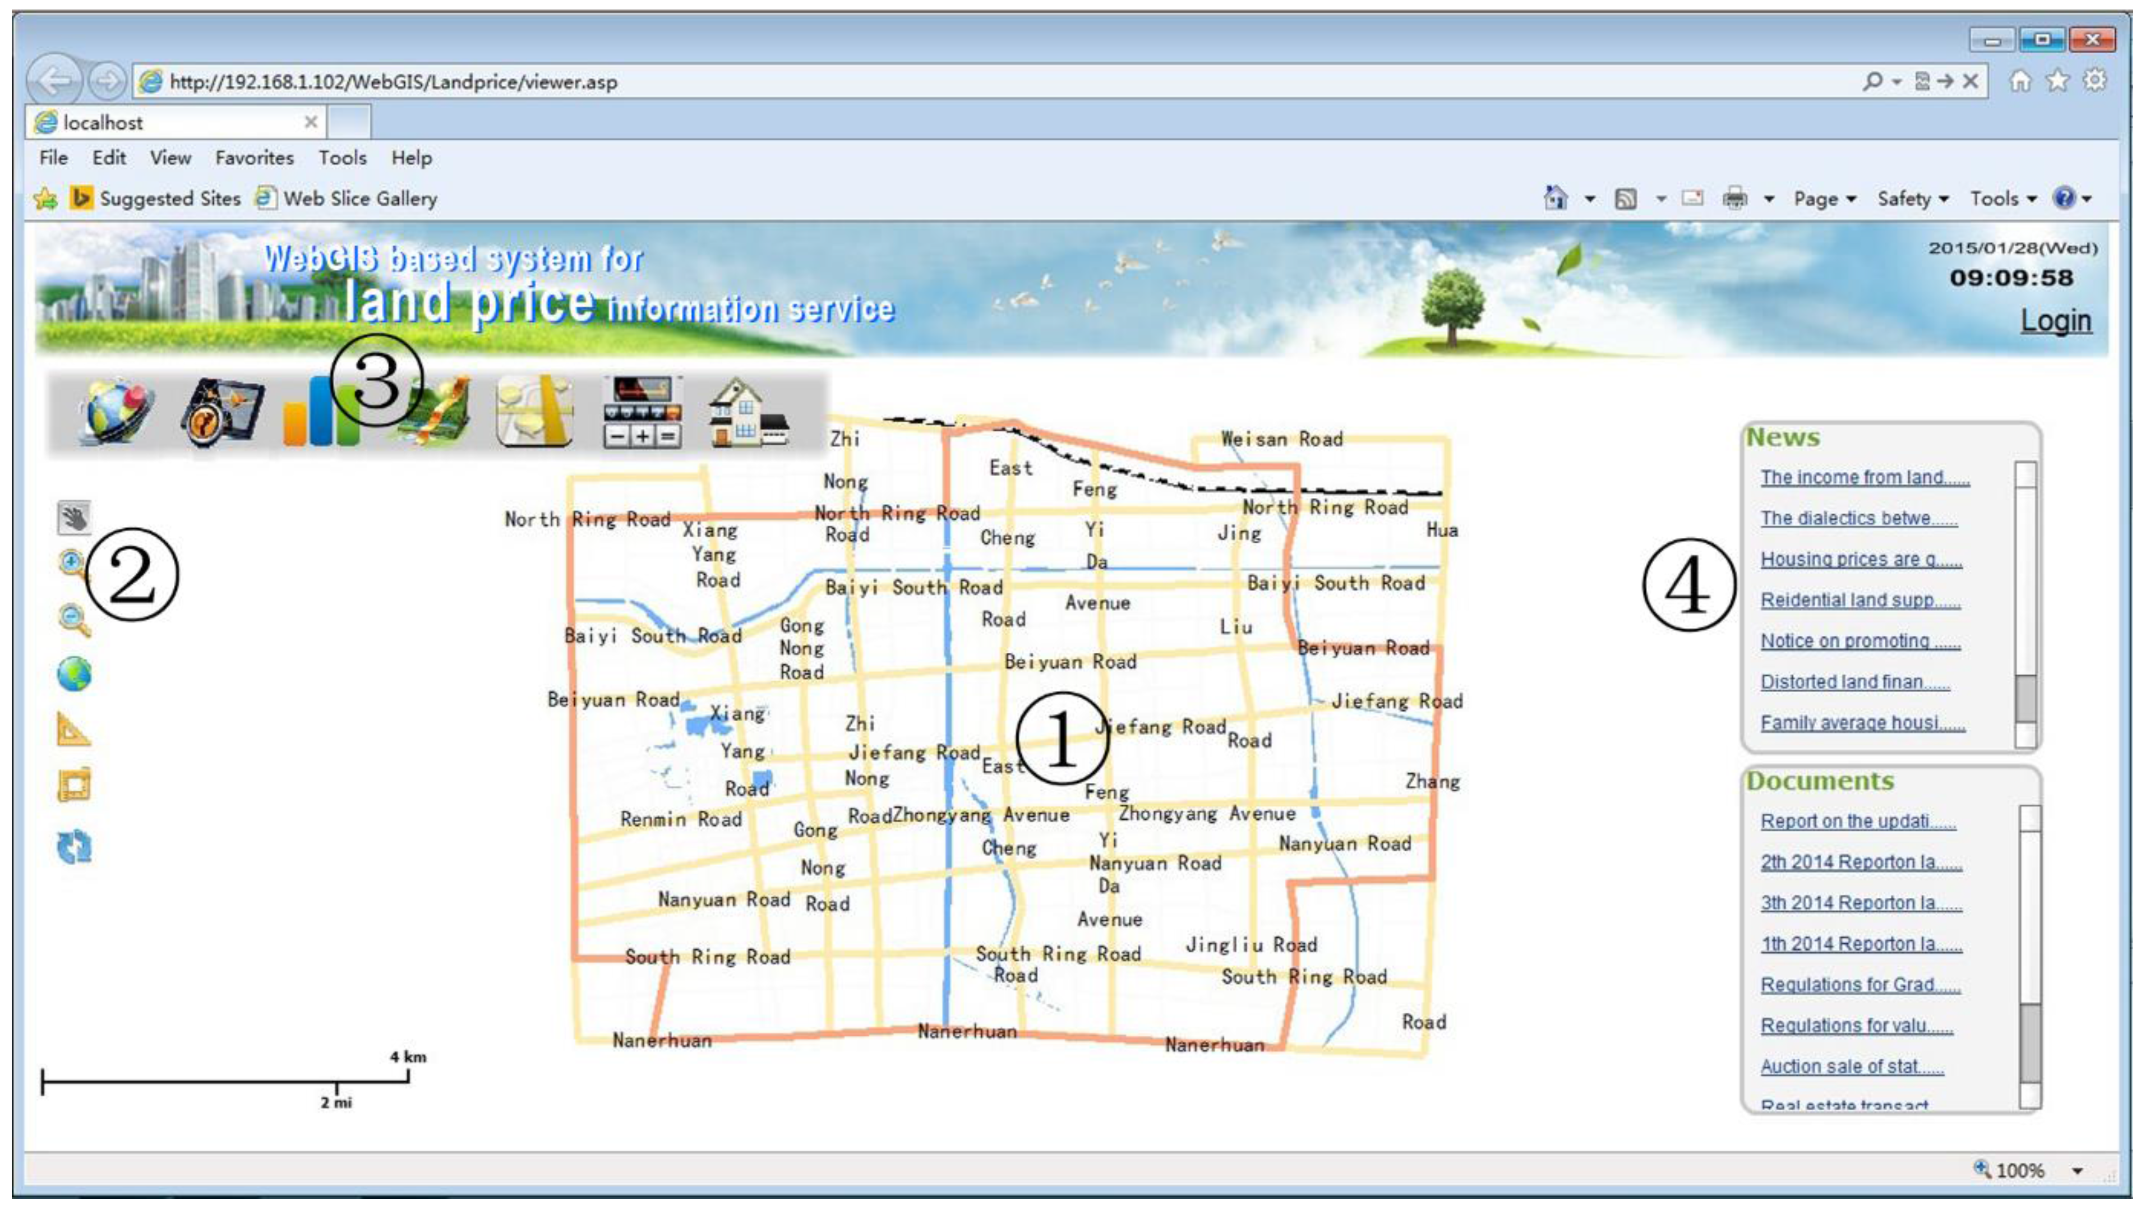Open document '3th 2014 Reporton la'

point(1861,902)
